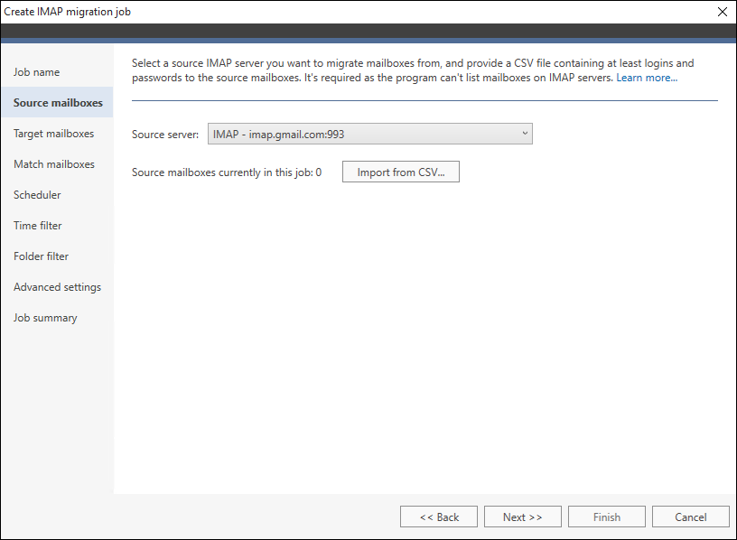Go to the Advanced settings step
Screen dimensions: 737x540
click(57, 287)
